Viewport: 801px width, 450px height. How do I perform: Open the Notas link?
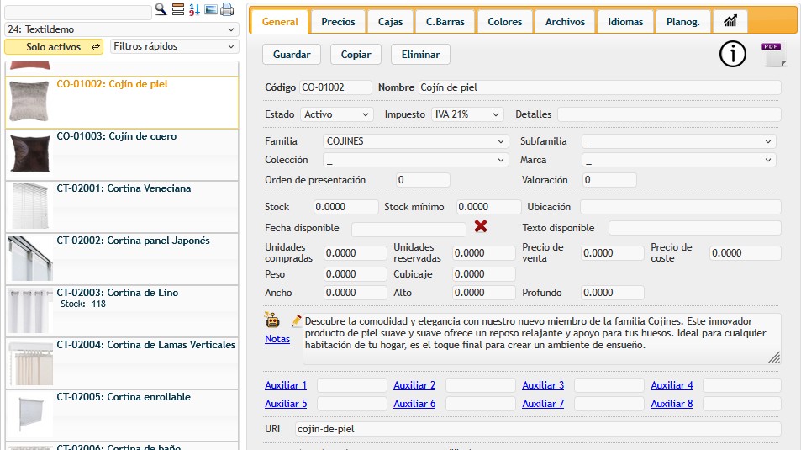point(277,338)
